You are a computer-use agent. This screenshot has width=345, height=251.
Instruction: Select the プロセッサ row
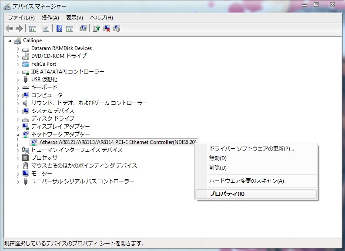tap(44, 158)
